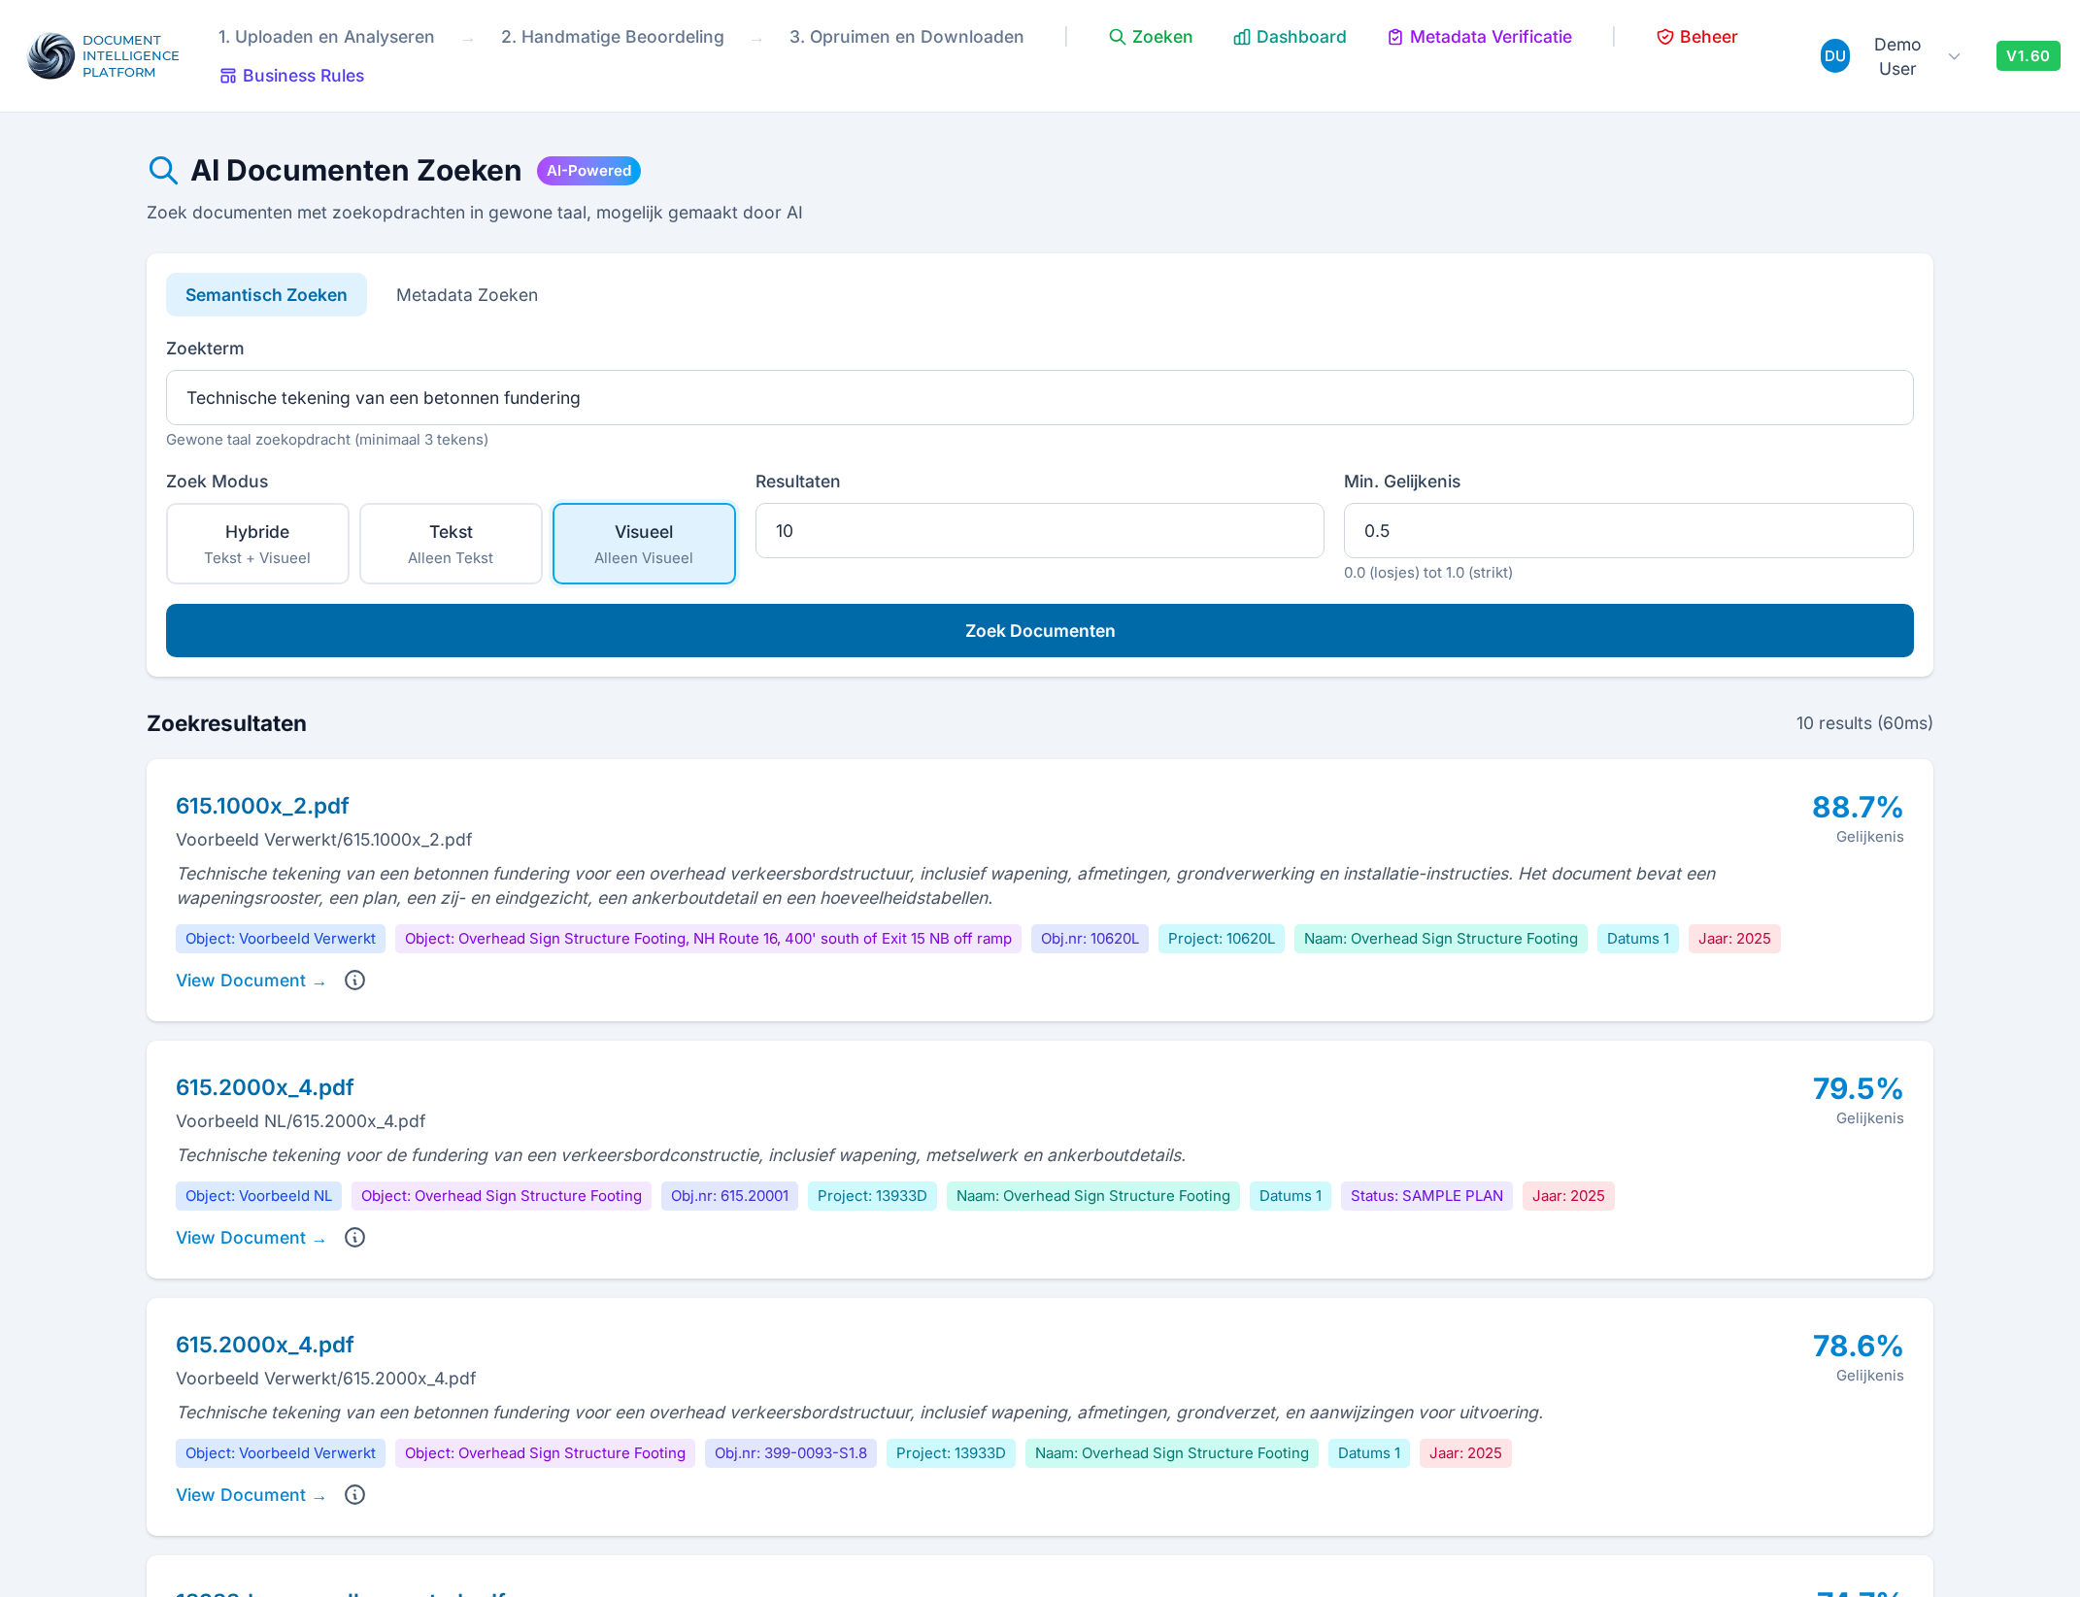Screen dimensions: 2080x1597
Task: Click 'Status: SAMPLE PLAN' tag
Action: (1426, 1196)
